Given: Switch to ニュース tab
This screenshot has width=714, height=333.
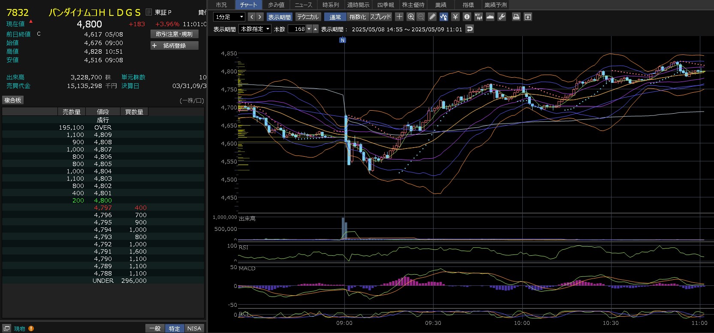Looking at the screenshot, I should click(304, 5).
